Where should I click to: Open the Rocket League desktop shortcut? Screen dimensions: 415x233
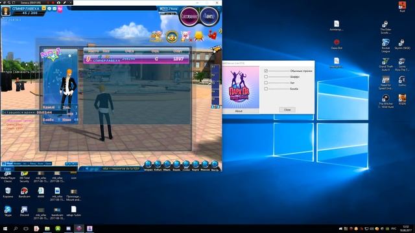[x=386, y=45]
